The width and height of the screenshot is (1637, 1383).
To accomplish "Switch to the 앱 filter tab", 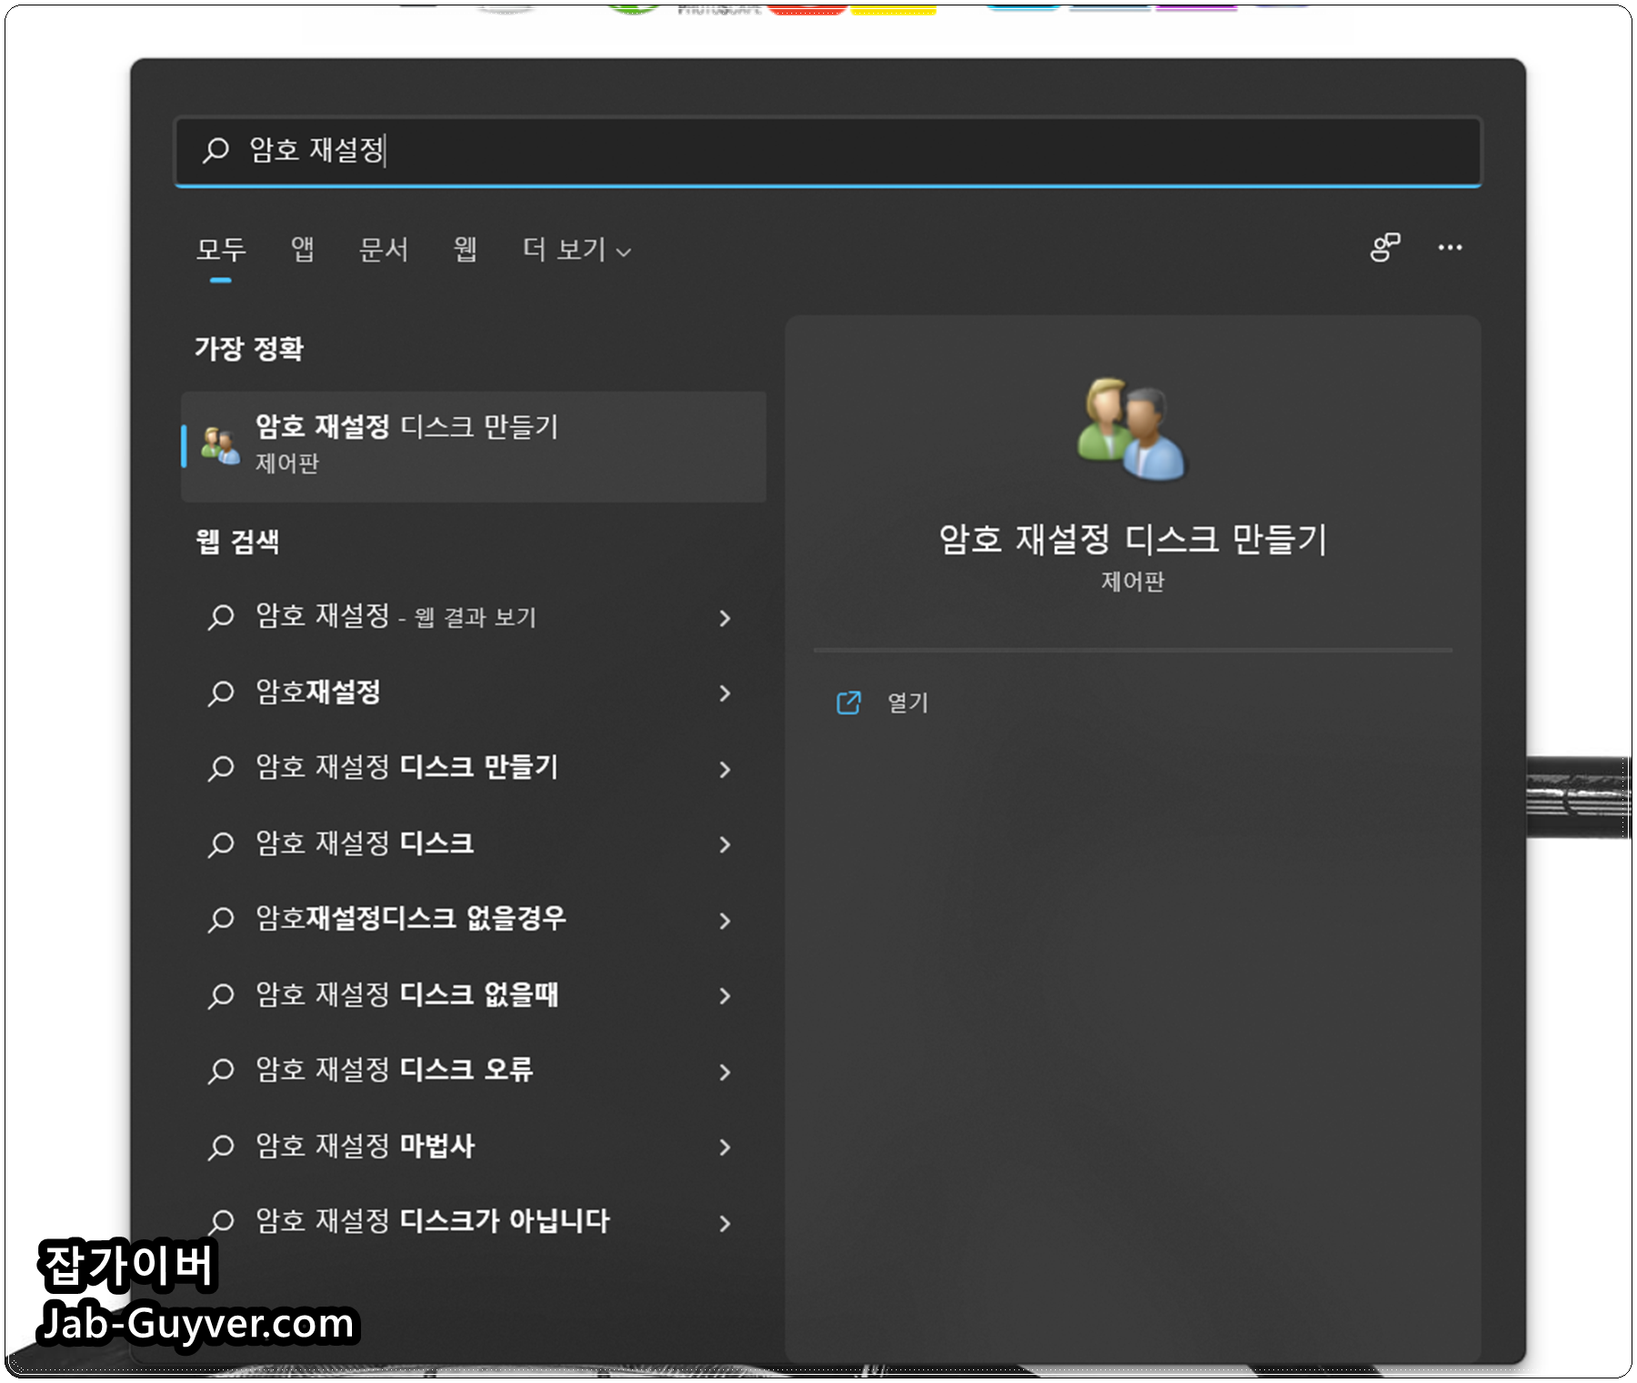I will (301, 250).
